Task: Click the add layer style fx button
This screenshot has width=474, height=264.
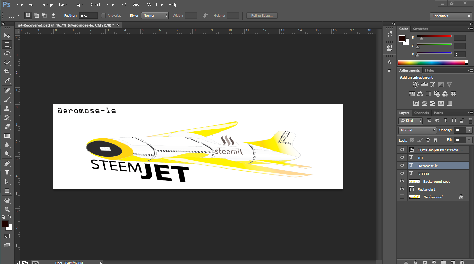Action: 415,262
